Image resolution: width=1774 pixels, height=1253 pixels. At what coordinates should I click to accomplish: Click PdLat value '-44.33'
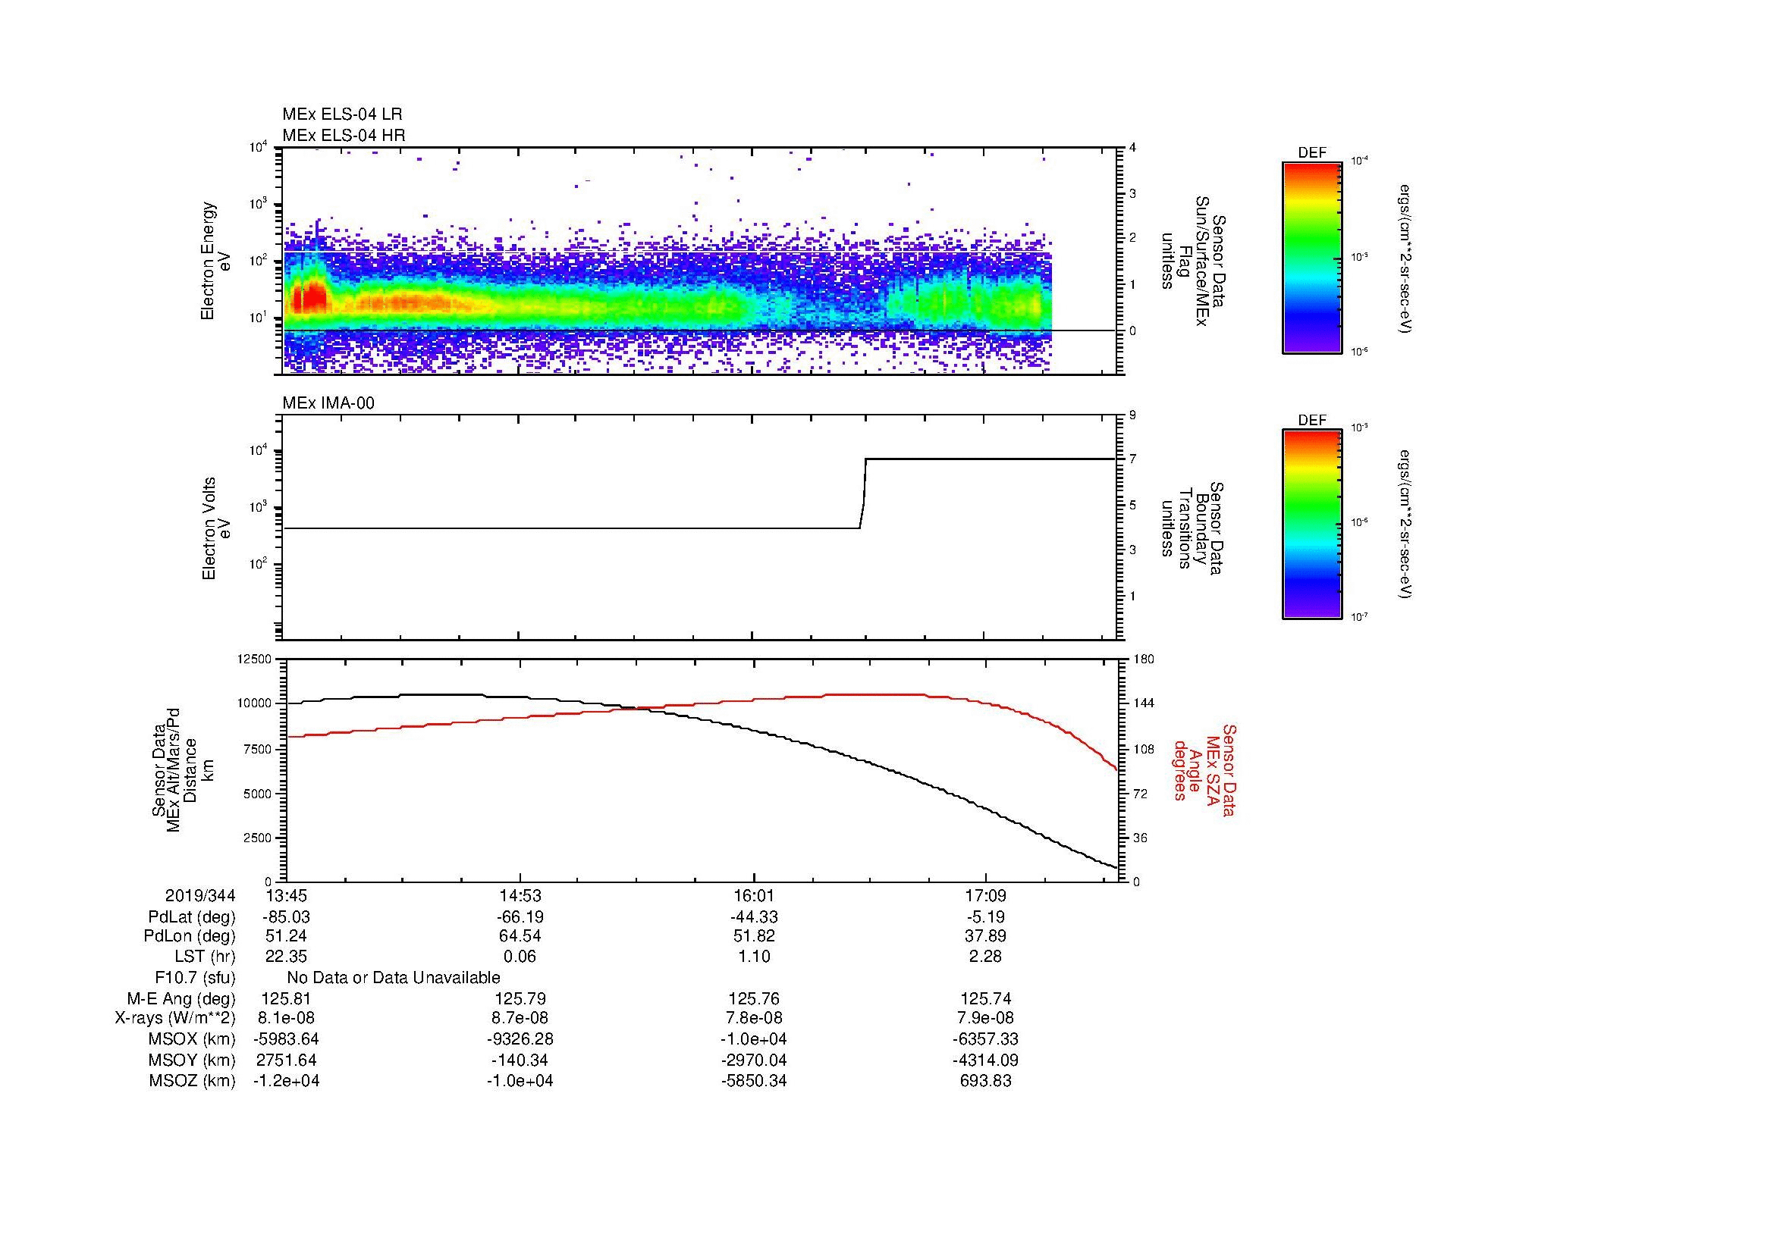[754, 917]
